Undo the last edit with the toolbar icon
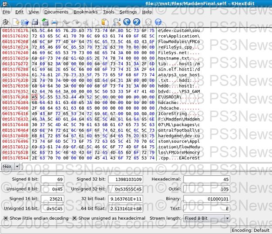The width and height of the screenshot is (272, 234). click(x=66, y=22)
